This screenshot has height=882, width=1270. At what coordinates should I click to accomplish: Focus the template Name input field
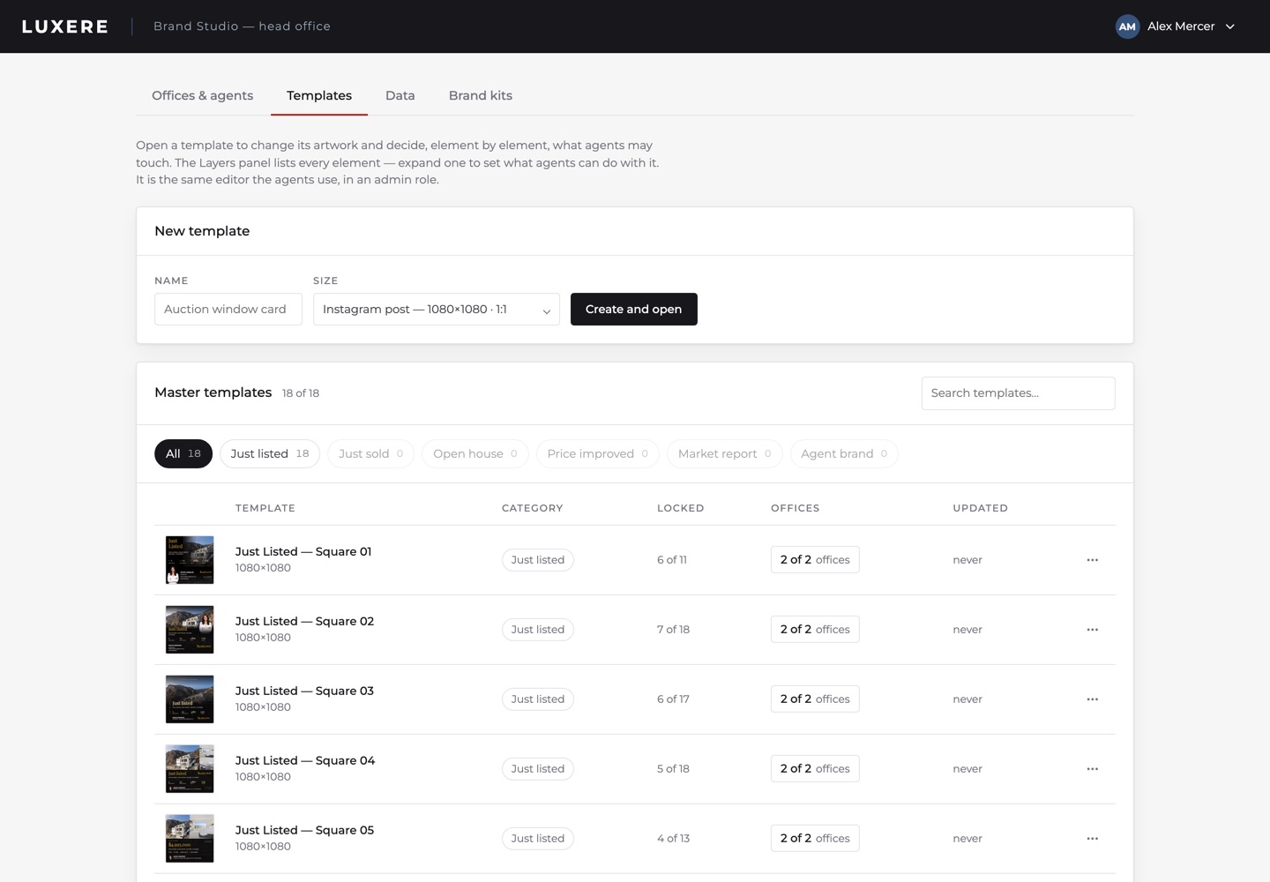point(228,310)
